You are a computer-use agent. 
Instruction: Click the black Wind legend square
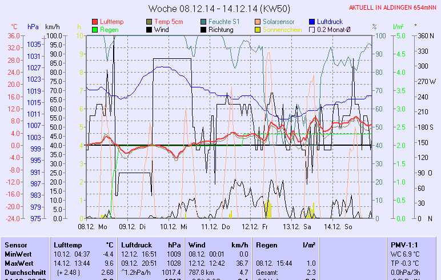150,30
